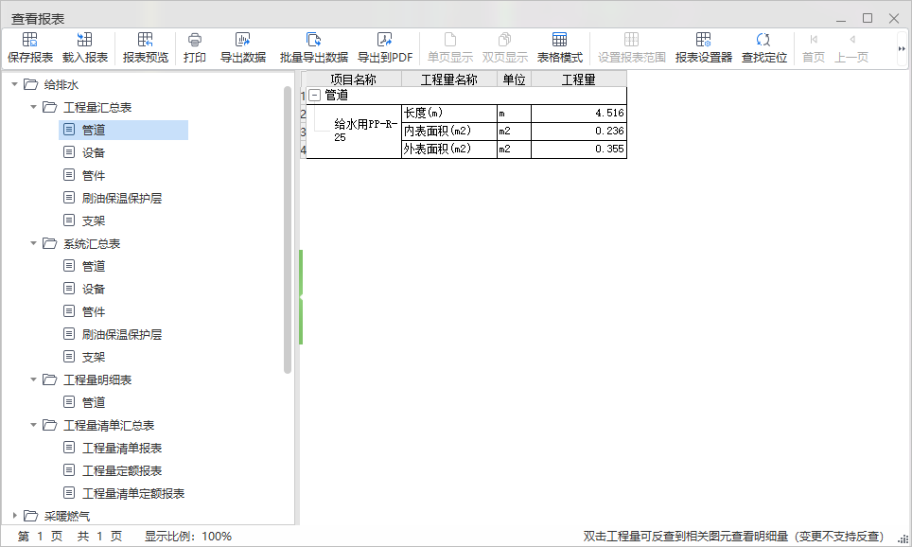
Task: Click the left tree panel vertical scrollbar
Action: pos(288,227)
